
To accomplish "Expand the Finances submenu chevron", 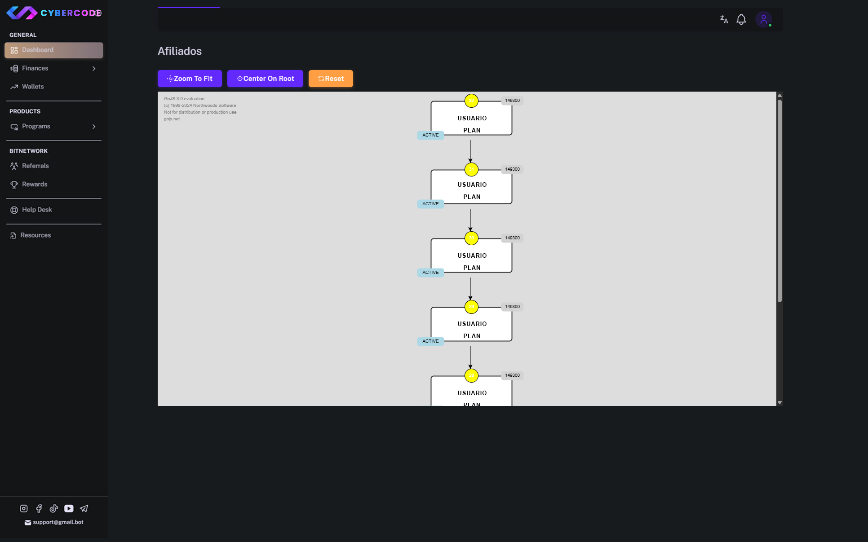I will pyautogui.click(x=94, y=69).
